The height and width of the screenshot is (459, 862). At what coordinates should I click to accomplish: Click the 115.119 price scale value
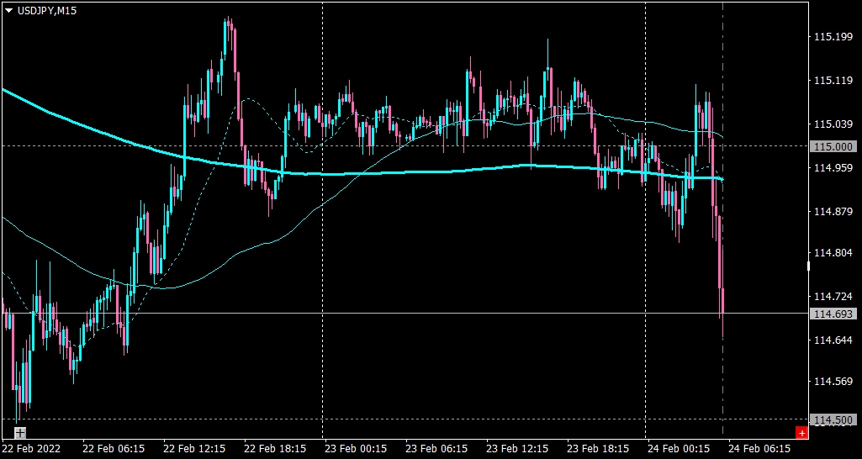pos(833,81)
